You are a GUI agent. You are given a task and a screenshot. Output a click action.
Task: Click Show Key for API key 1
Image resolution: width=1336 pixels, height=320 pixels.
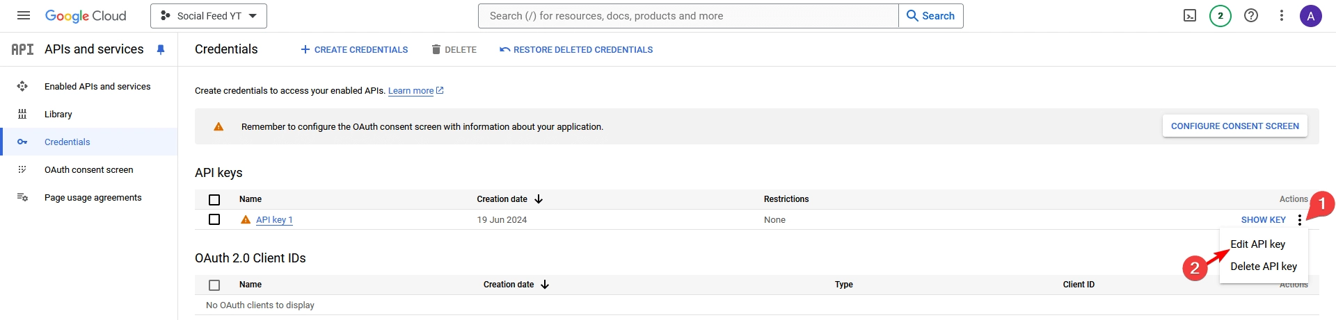click(x=1264, y=219)
